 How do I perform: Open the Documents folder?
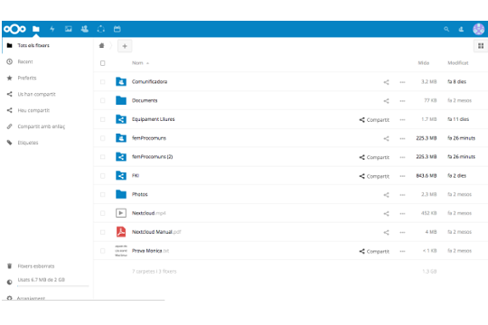click(x=145, y=100)
